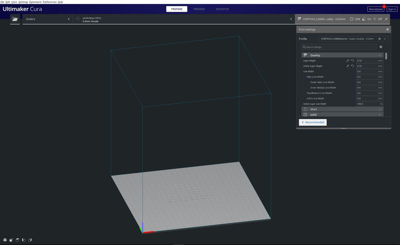The width and height of the screenshot is (400, 245).
Task: Click the search magnifier icon
Action: (304, 47)
